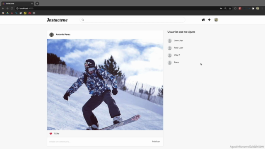Toggle the red heart like icon

(51, 134)
